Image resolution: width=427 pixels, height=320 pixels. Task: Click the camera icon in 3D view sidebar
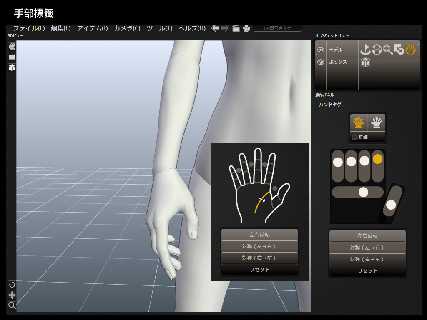[x=12, y=47]
